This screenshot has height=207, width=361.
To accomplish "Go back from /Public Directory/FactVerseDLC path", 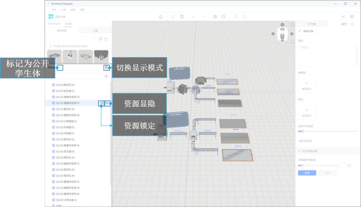I will point(50,46).
